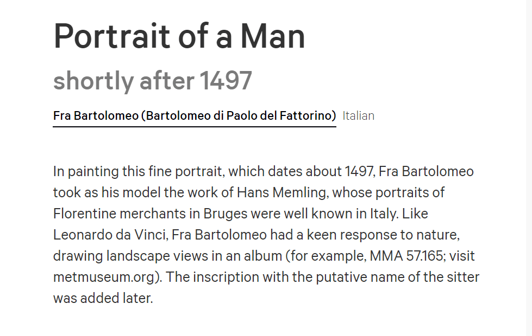Click the 'shortly after 1497' date subtitle
Image resolution: width=532 pixels, height=336 pixels.
[152, 81]
